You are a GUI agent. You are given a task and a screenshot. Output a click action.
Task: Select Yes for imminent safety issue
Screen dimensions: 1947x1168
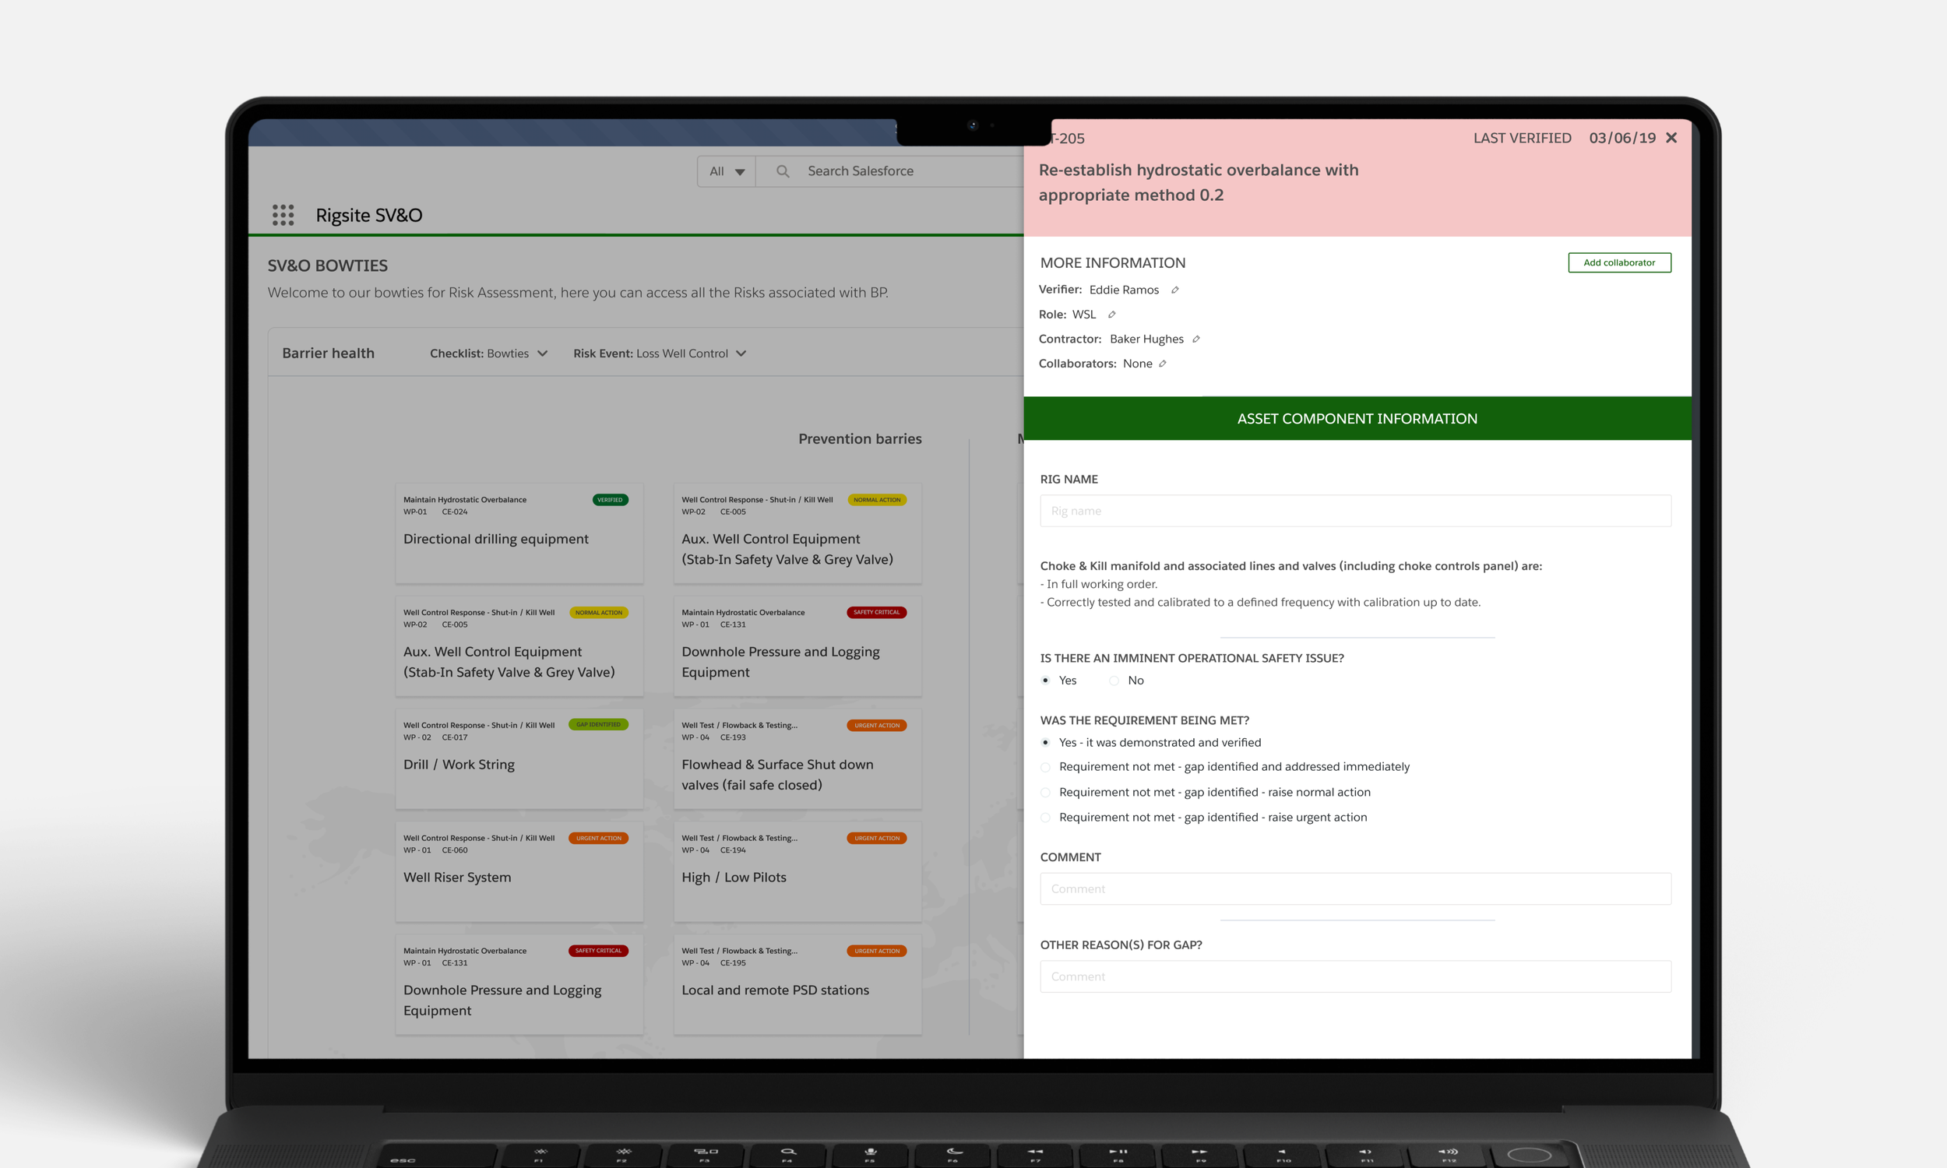click(x=1045, y=681)
